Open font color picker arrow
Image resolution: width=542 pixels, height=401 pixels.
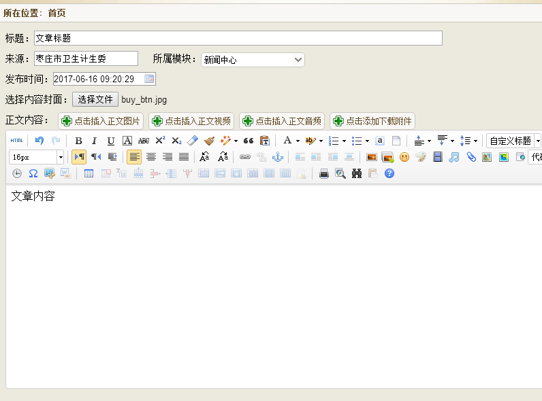298,141
